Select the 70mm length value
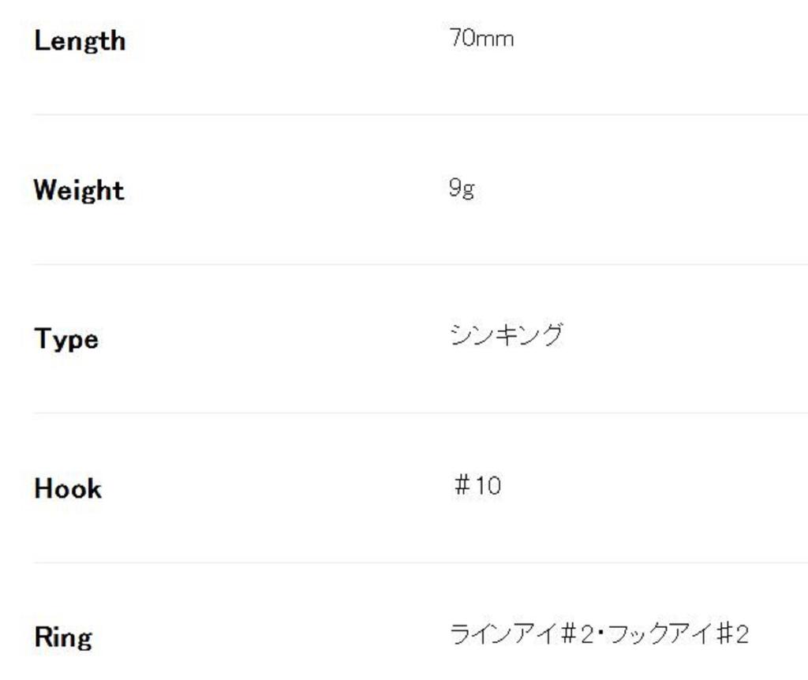The height and width of the screenshot is (680, 808). (x=481, y=38)
